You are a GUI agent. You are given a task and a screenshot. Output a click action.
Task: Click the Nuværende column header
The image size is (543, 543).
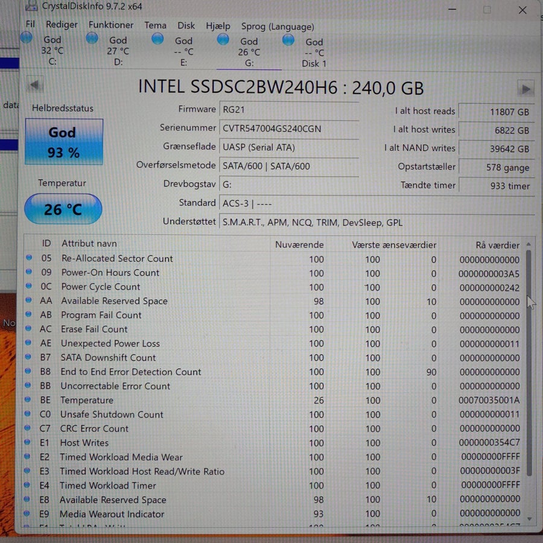pos(298,244)
